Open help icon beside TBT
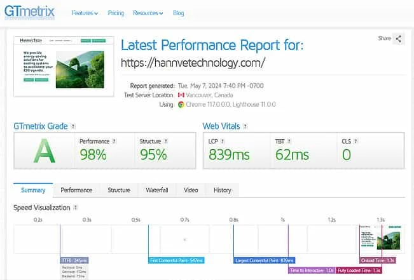The image size is (414, 280). pos(289,142)
